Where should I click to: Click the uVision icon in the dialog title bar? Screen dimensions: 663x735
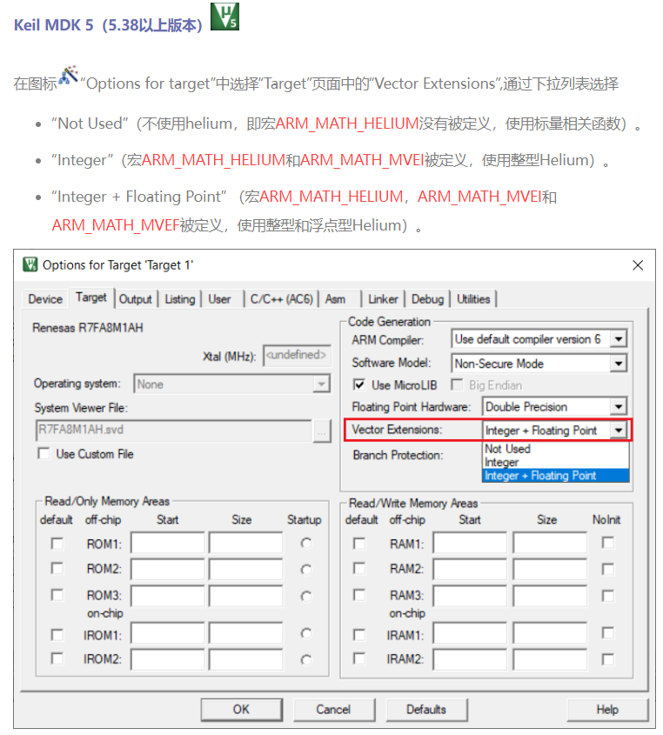(x=30, y=264)
